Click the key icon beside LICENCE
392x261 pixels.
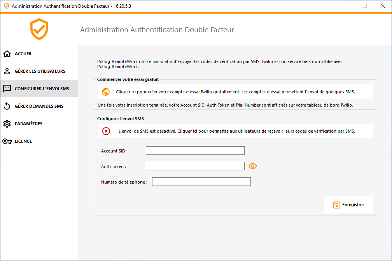(7, 141)
